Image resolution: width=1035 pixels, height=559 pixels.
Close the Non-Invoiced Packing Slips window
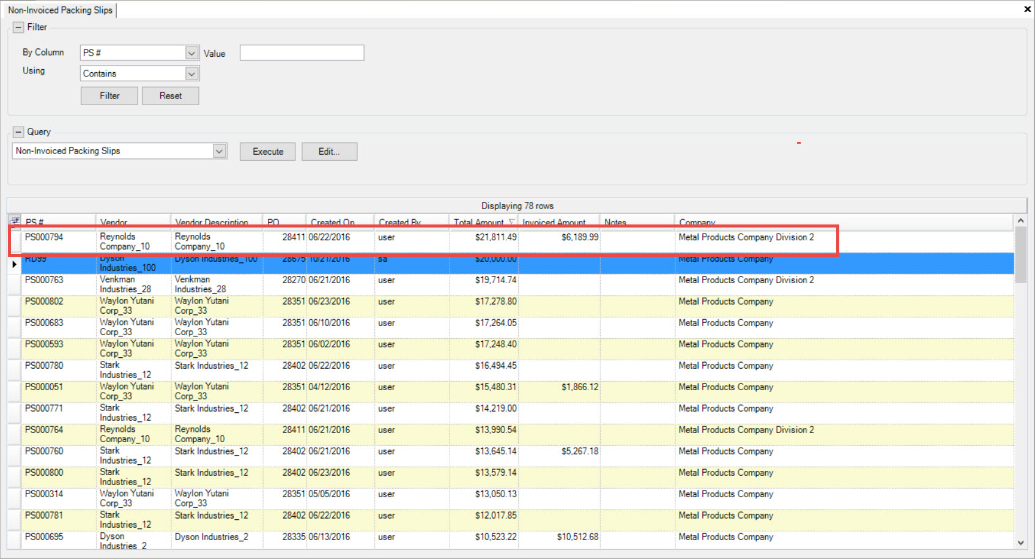click(1027, 9)
